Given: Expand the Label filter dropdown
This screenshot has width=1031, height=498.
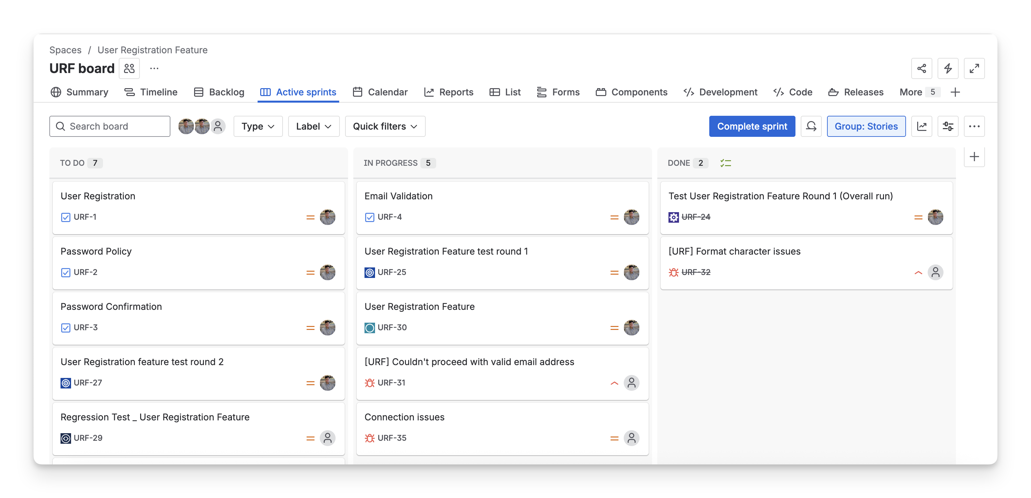Looking at the screenshot, I should pyautogui.click(x=314, y=127).
